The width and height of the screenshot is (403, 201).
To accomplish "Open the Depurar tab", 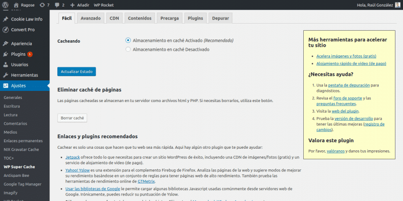I will pos(221,18).
